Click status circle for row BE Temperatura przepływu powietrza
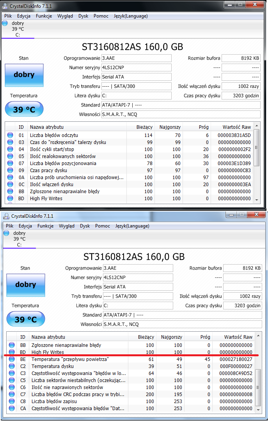This screenshot has width=268, height=423. [x=12, y=359]
